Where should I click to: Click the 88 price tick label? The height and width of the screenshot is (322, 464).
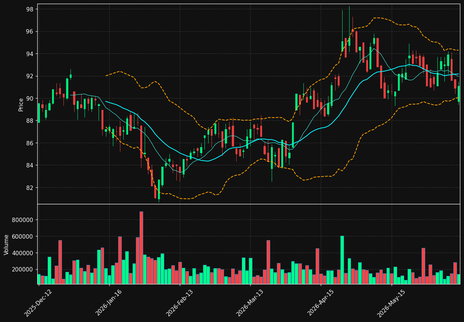(30, 121)
